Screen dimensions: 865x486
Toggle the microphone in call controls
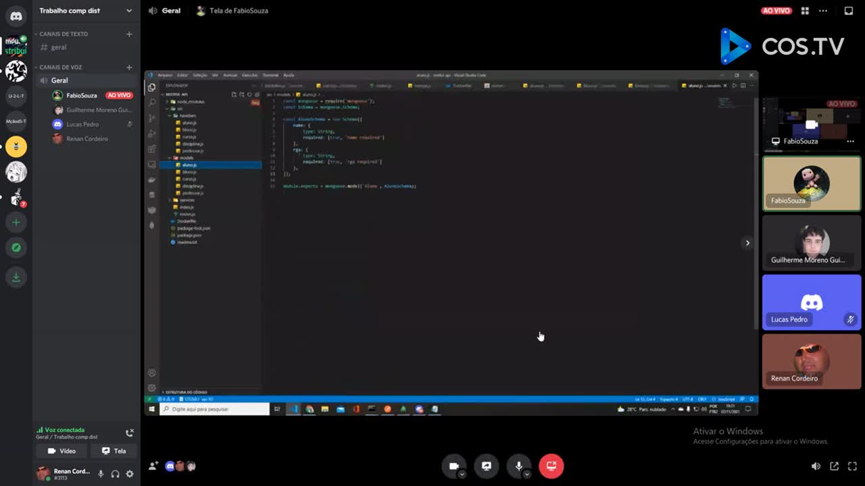pyautogui.click(x=519, y=466)
